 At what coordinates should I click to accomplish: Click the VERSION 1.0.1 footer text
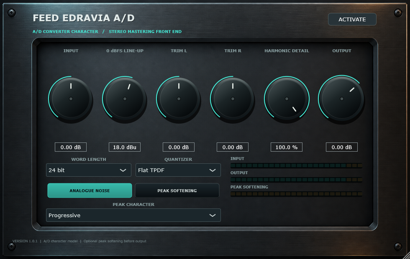click(25, 241)
